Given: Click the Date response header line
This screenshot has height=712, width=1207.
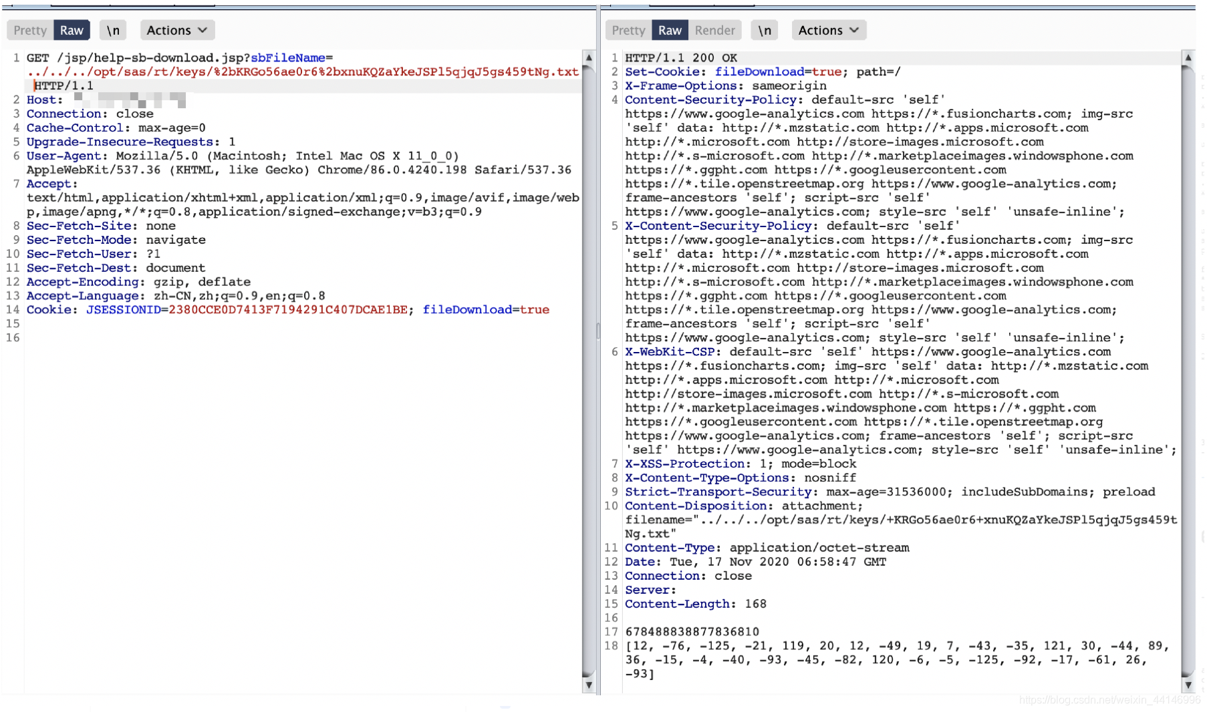Looking at the screenshot, I should click(x=755, y=562).
